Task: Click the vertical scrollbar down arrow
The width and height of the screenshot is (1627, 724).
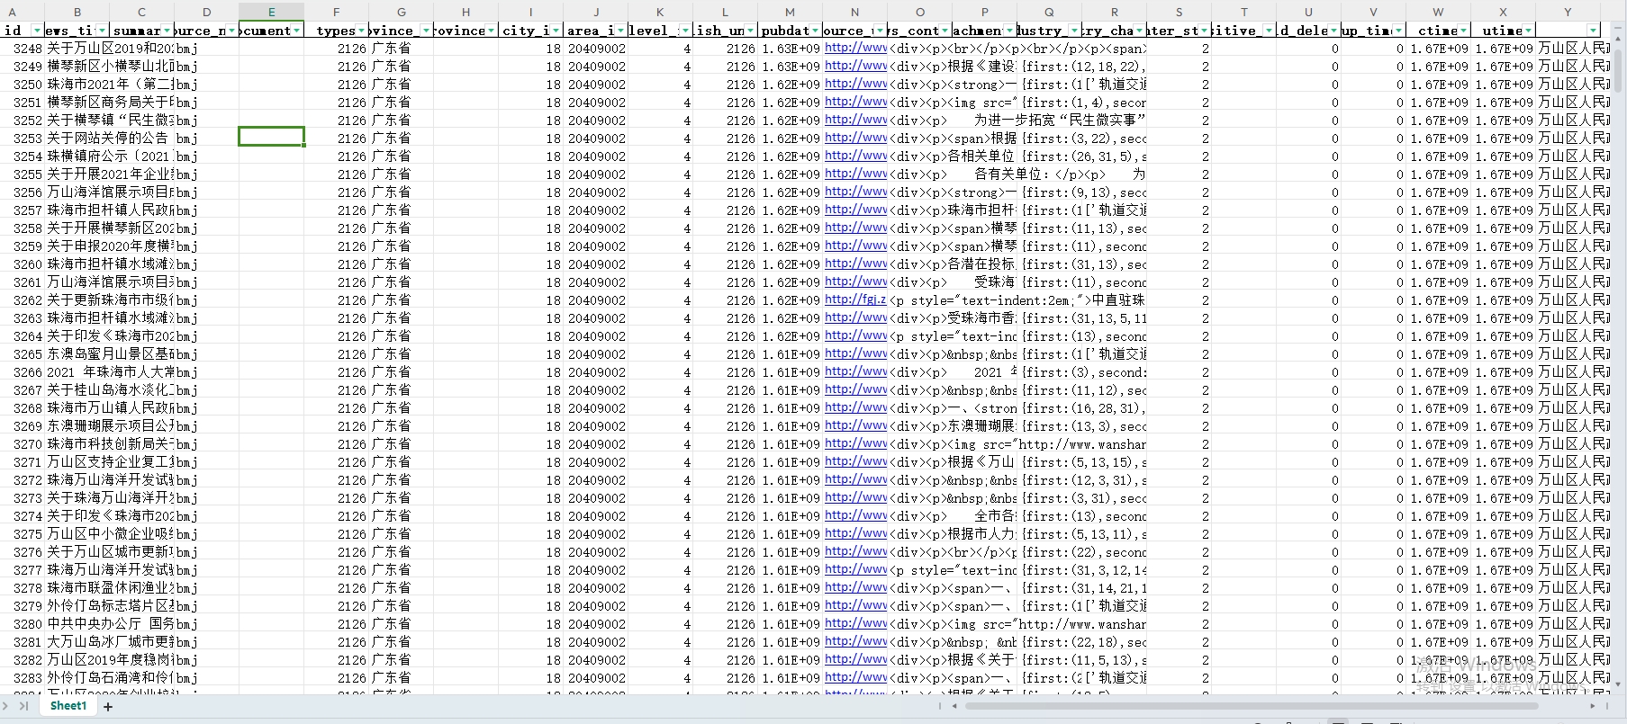Action: [x=1619, y=684]
